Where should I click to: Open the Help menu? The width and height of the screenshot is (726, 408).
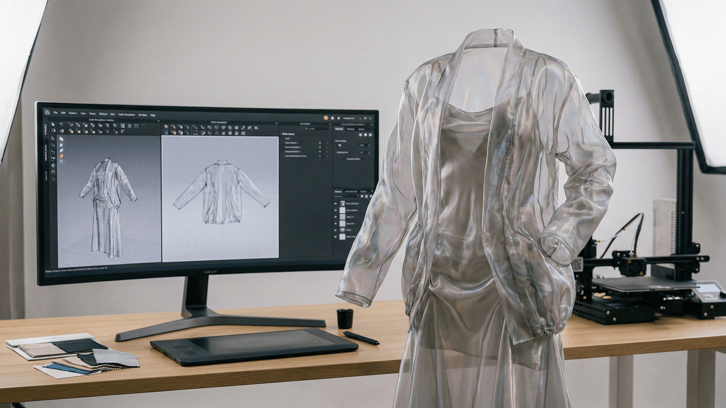pos(153,115)
